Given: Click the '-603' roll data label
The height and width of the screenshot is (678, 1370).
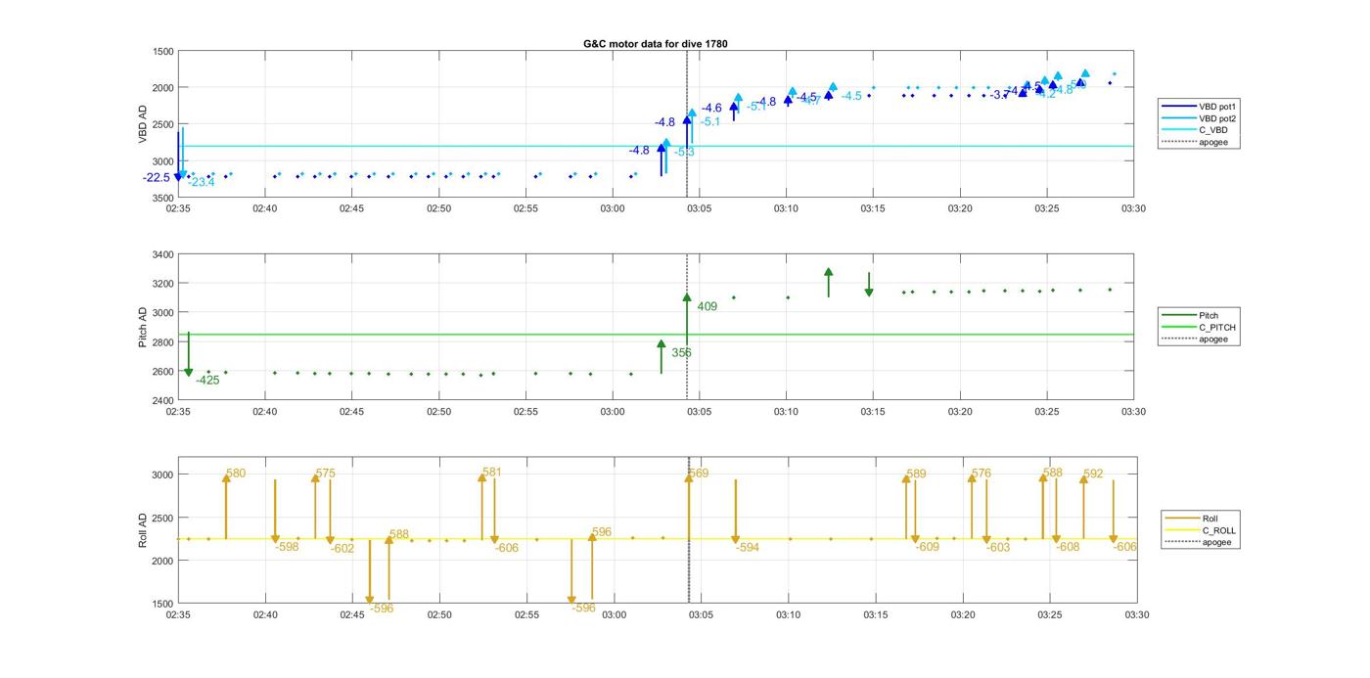Looking at the screenshot, I should point(998,548).
